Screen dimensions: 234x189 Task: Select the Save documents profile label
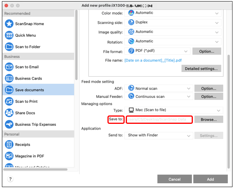(30, 90)
